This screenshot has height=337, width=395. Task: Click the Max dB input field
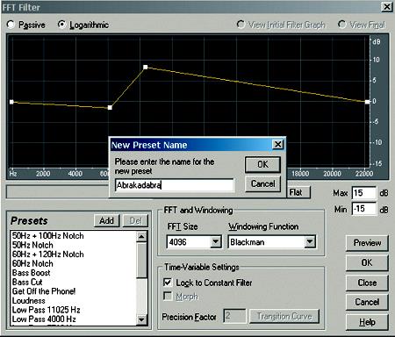pos(363,193)
